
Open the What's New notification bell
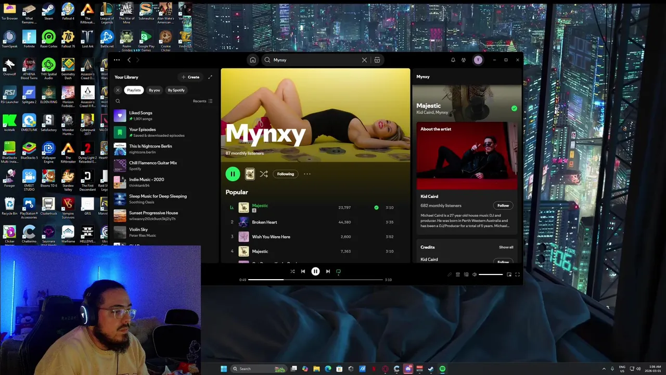click(x=453, y=60)
